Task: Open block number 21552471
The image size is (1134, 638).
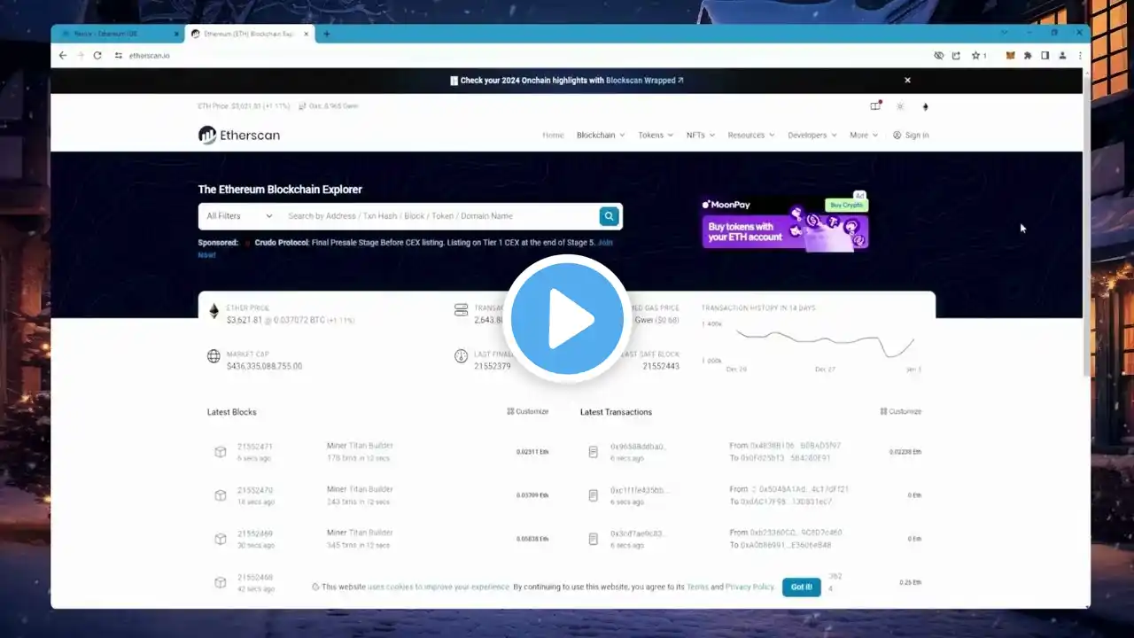Action: (255, 446)
